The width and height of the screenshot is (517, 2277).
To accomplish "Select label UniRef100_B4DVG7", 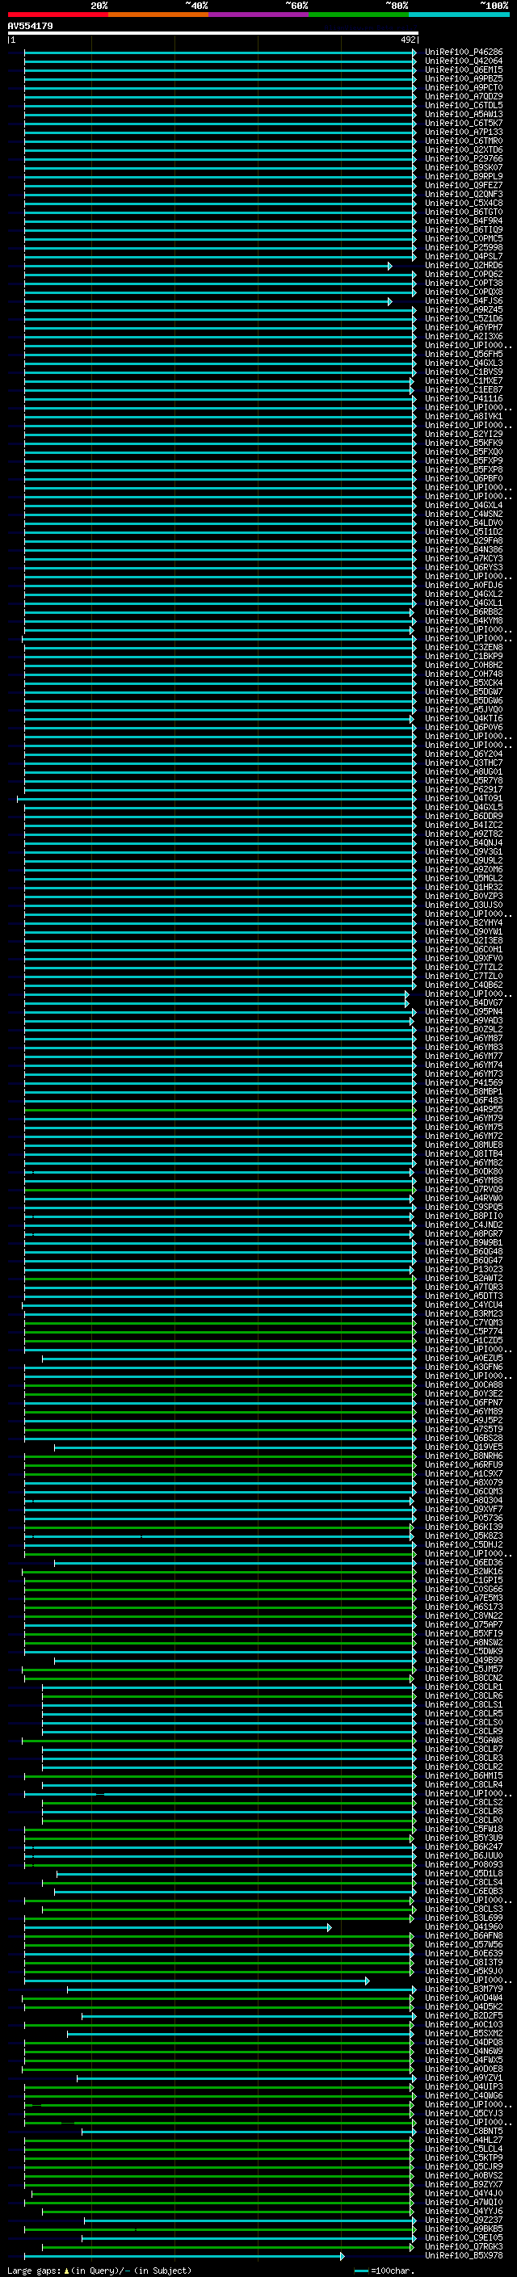I will [x=463, y=1003].
